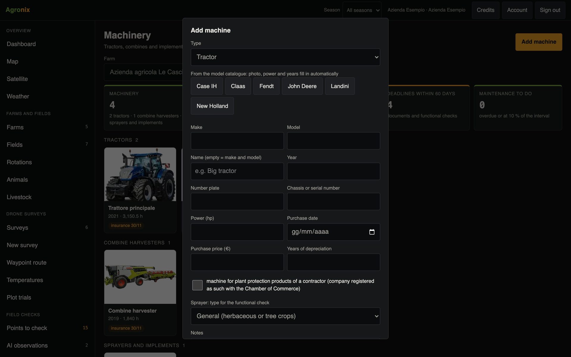Choose Claas from the model catalogue

click(238, 86)
